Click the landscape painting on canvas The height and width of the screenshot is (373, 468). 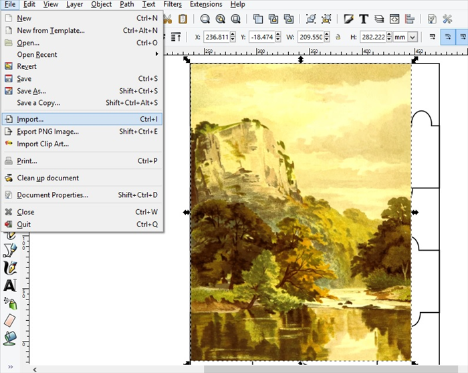301,212
